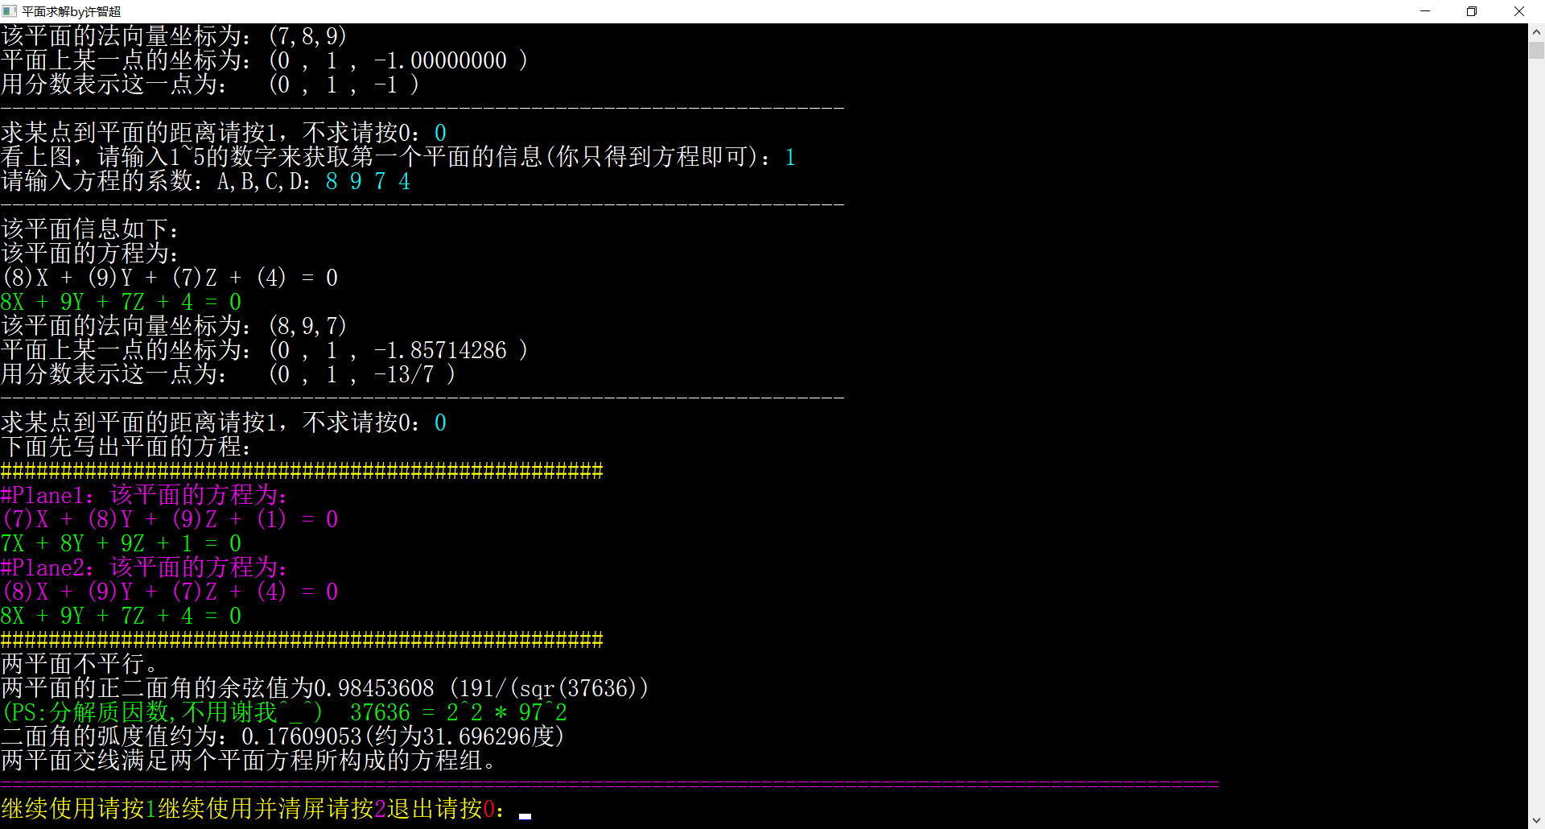
Task: Click the point coordinate line with -1.85714286
Action: [x=264, y=350]
